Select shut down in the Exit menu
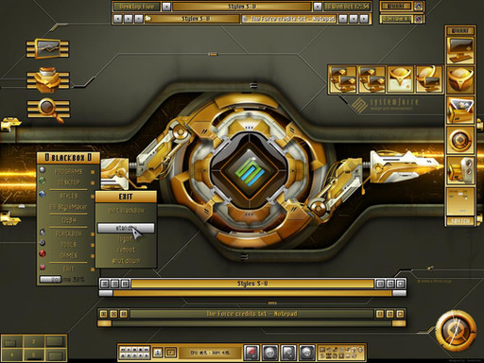484x363 pixels. [126, 261]
